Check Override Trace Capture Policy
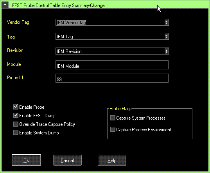Image resolution: width=210 pixels, height=173 pixels. point(16,124)
